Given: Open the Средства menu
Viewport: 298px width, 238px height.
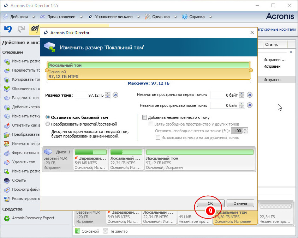Looking at the screenshot, I should 161,17.
